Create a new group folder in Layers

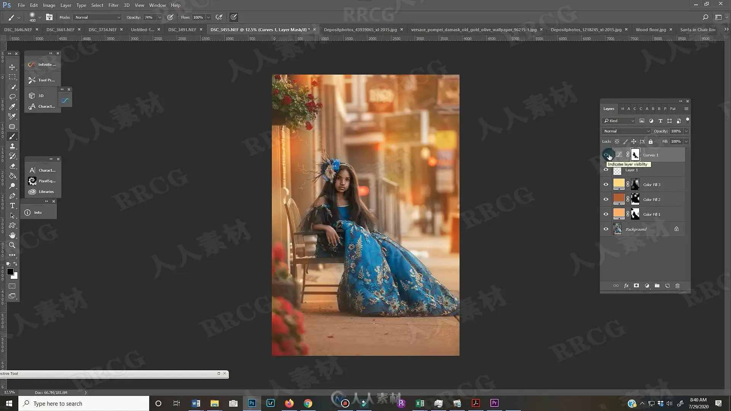pyautogui.click(x=657, y=286)
